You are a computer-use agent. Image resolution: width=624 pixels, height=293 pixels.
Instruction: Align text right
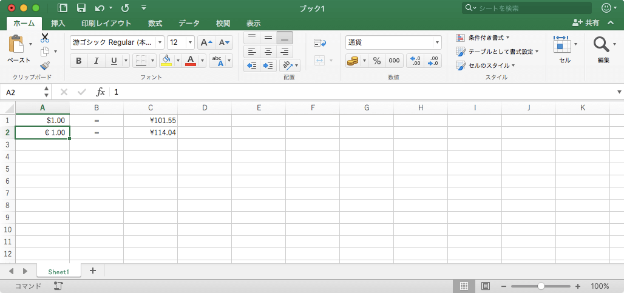(x=285, y=52)
